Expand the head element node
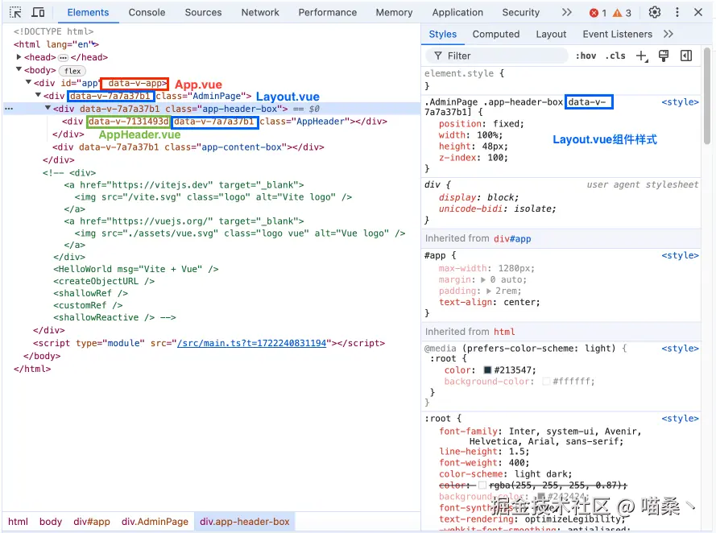Image resolution: width=716 pixels, height=533 pixels. [19, 57]
